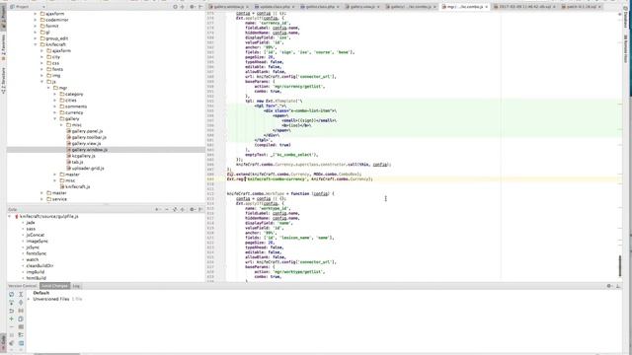Viewport: 632px width, 355px height.
Task: Click the plus icon in Gulp panel header
Action: (x=157, y=209)
